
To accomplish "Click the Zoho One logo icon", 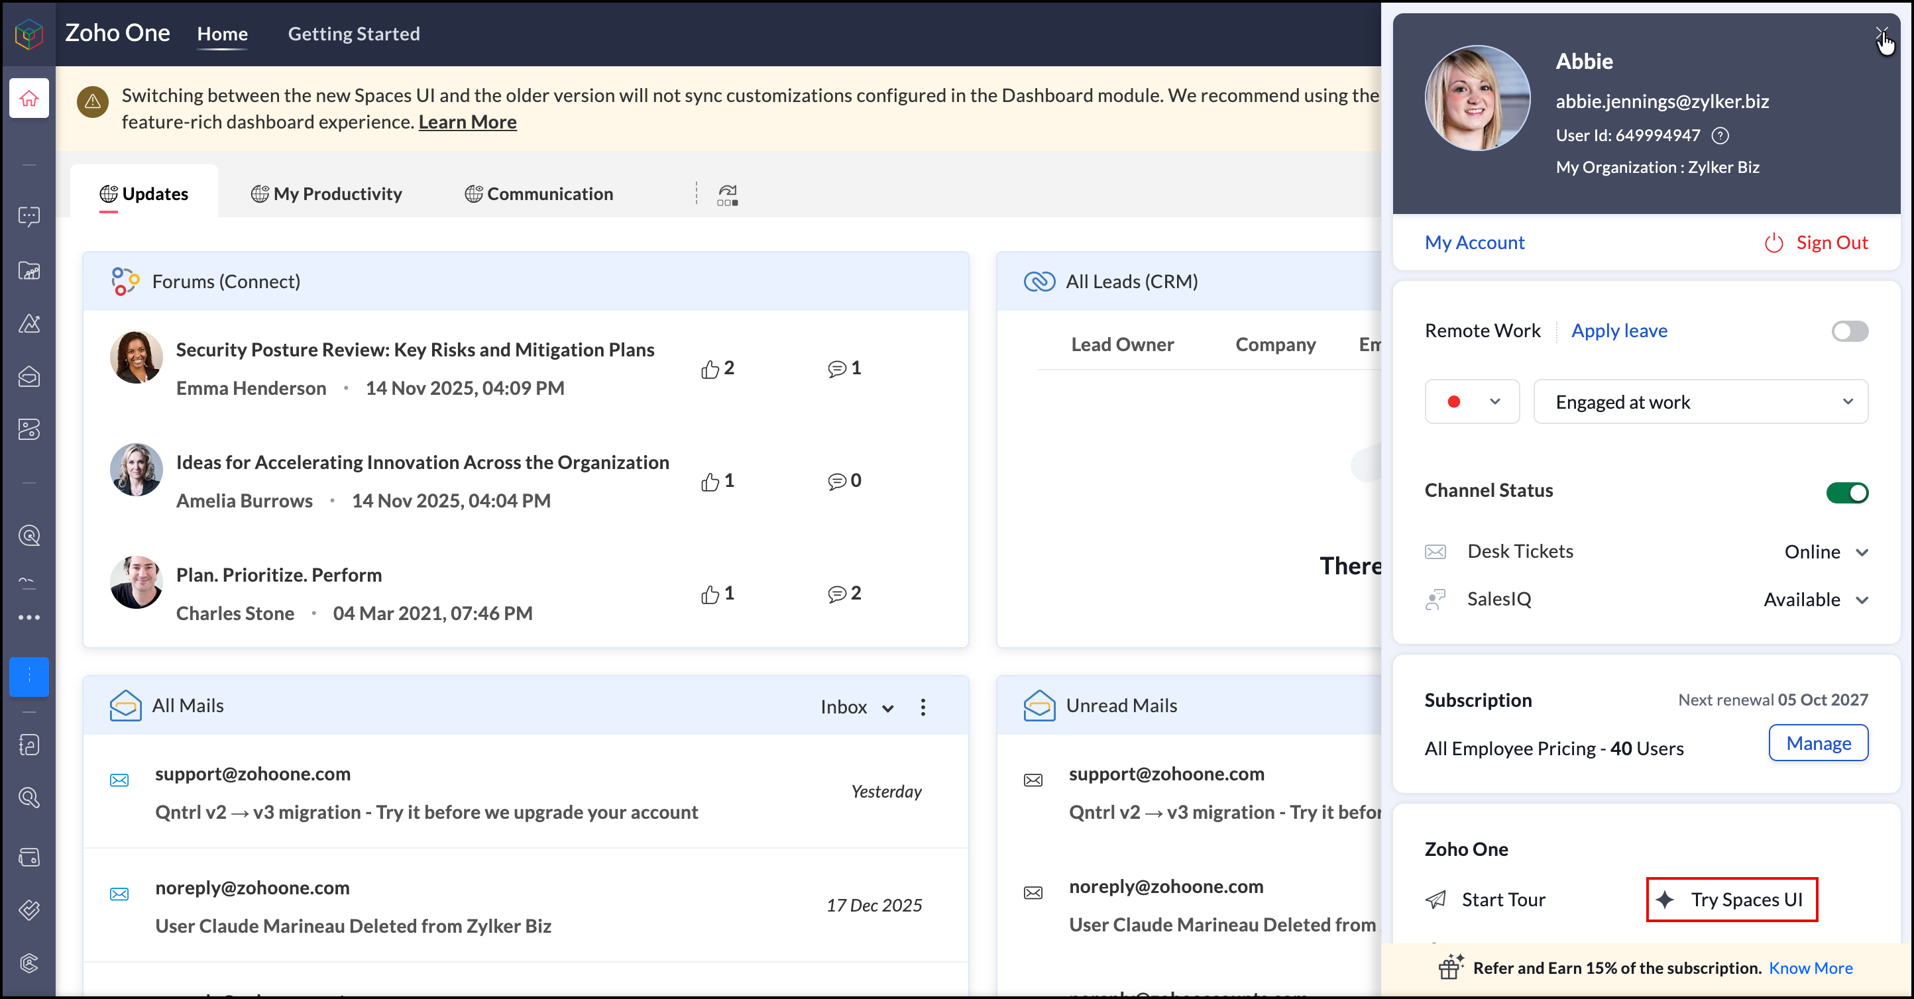I will coord(29,33).
